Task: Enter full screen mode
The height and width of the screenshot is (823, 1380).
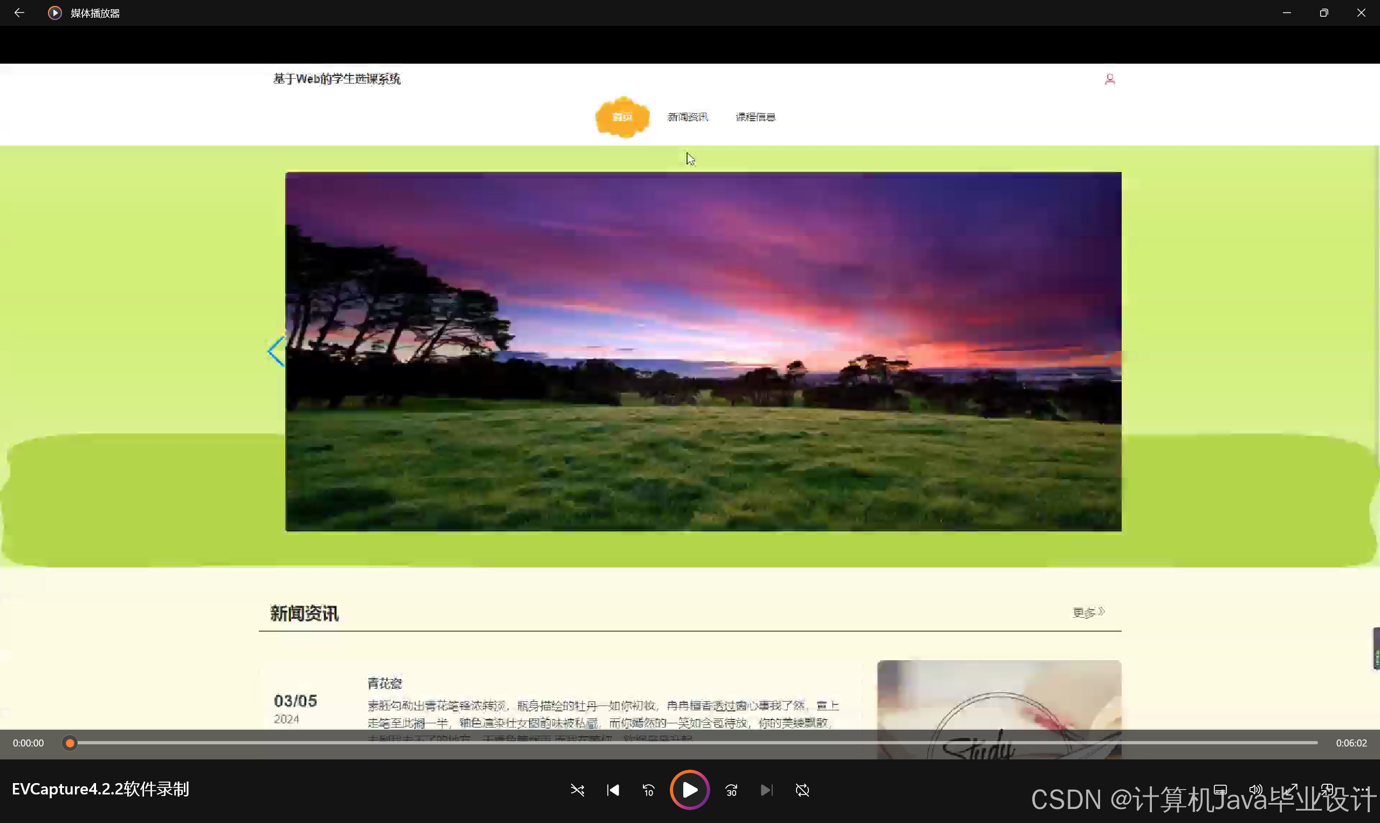Action: click(x=1291, y=790)
